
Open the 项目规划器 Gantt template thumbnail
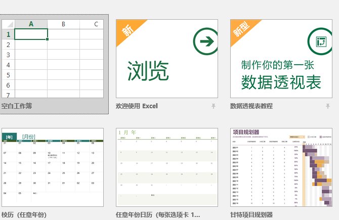tap(281, 167)
